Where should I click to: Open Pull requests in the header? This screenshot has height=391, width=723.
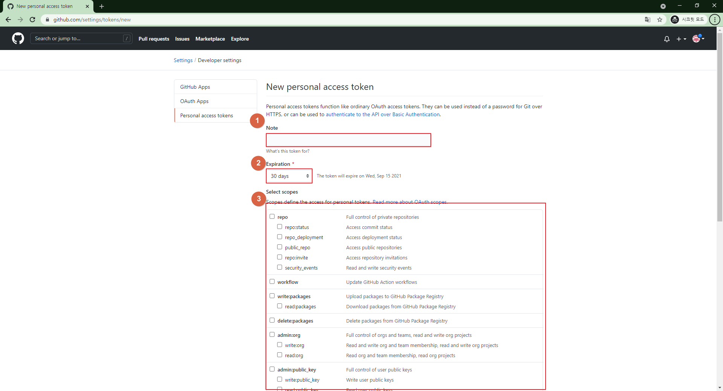tap(154, 39)
